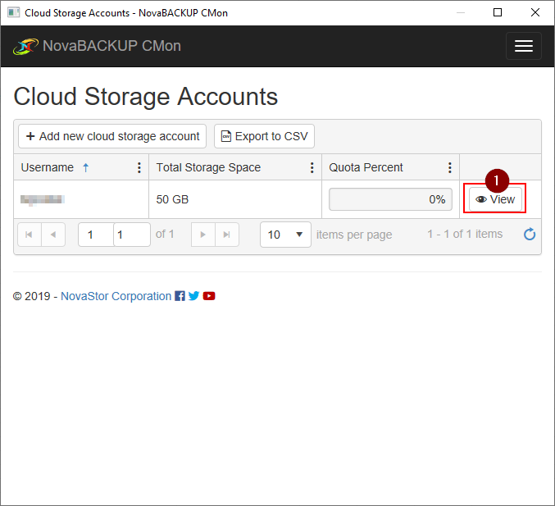The image size is (555, 506).
Task: Open the hamburger navigation menu
Action: click(524, 46)
